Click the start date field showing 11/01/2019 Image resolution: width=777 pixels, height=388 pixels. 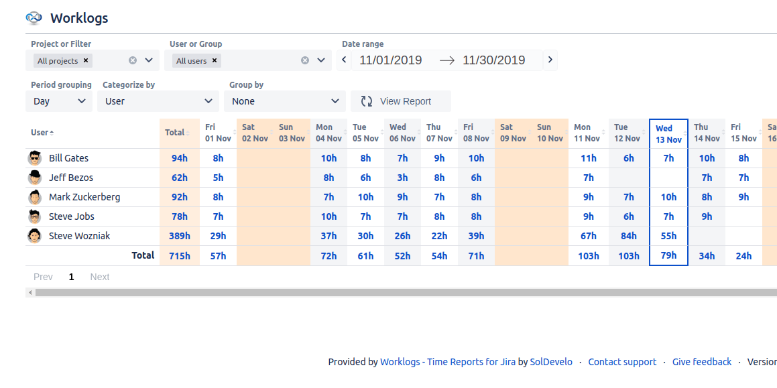(x=390, y=60)
